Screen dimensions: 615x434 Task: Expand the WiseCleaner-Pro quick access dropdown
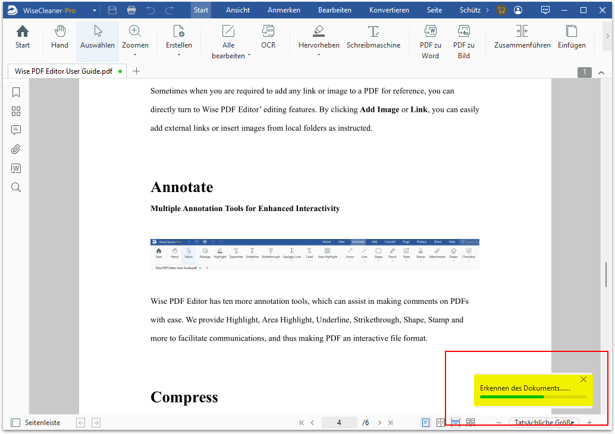click(95, 11)
